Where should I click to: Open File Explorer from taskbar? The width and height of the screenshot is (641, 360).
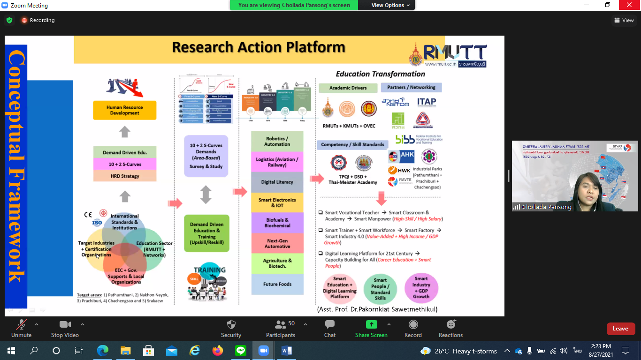click(x=125, y=351)
